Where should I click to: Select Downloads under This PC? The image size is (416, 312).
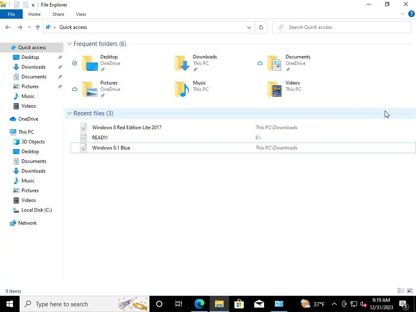[x=33, y=171]
